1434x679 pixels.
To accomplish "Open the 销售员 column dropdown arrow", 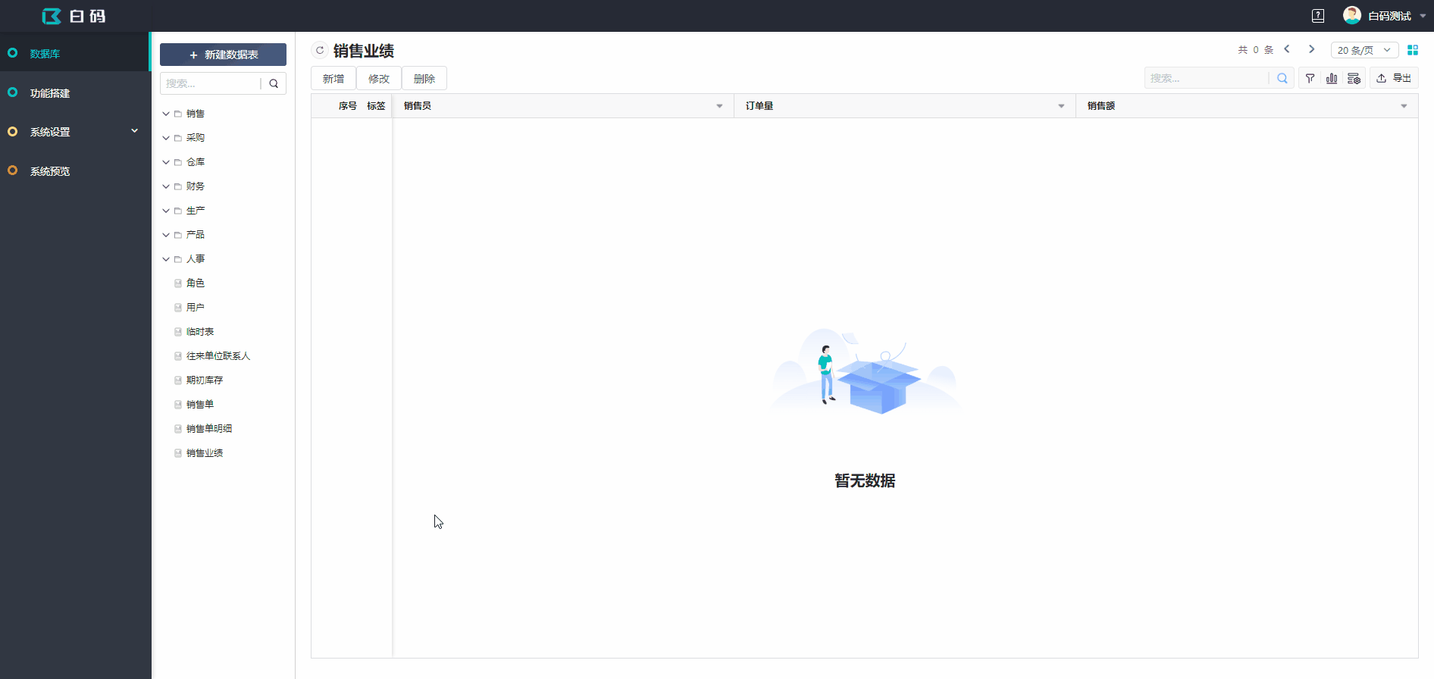I will coord(719,106).
